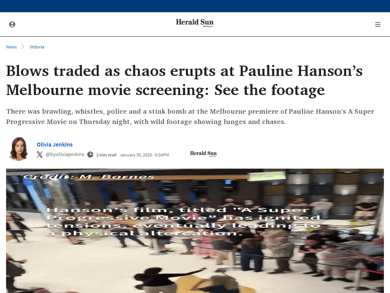Click the video subtitle about Hanson's film
This screenshot has width=390, height=293.
183,221
